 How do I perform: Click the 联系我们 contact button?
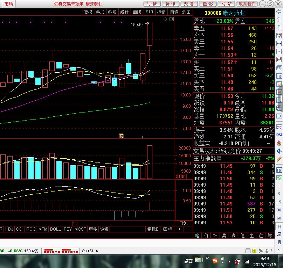pyautogui.click(x=247, y=4)
